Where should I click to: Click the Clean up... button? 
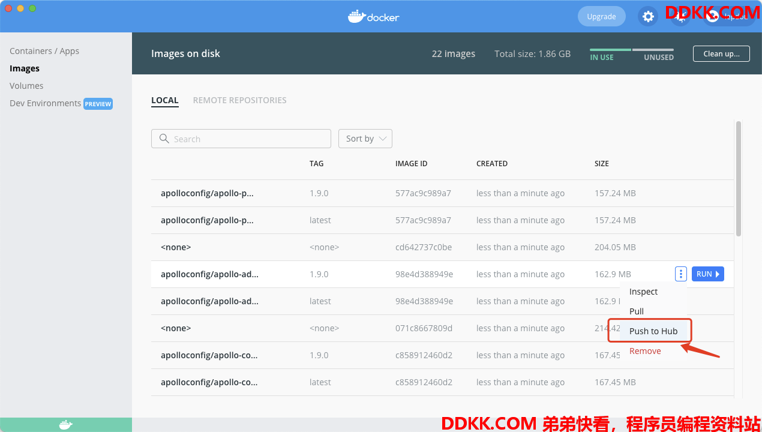pyautogui.click(x=721, y=53)
